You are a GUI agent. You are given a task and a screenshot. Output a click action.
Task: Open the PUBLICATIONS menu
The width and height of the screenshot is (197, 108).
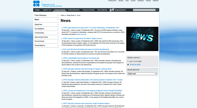click(88, 10)
